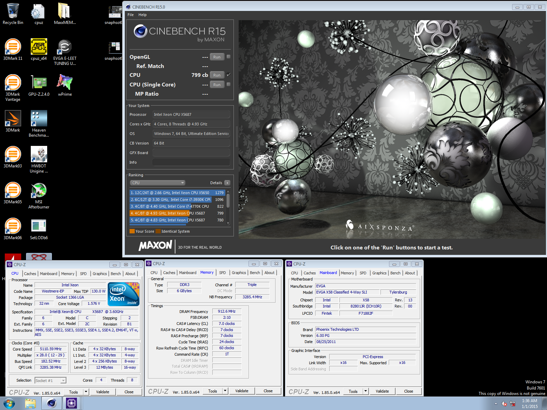Select highlighted ranking entry score 799
This screenshot has width=547, height=410.
pyautogui.click(x=177, y=213)
